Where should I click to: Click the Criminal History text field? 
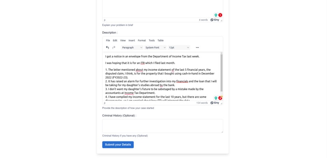tap(163, 126)
